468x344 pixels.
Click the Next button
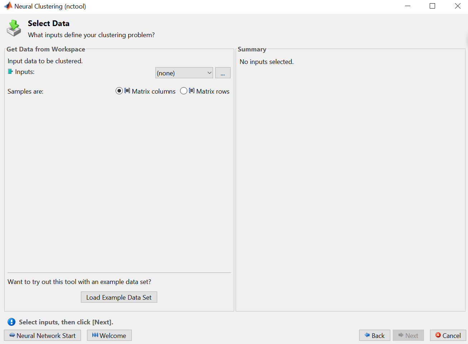pos(408,335)
